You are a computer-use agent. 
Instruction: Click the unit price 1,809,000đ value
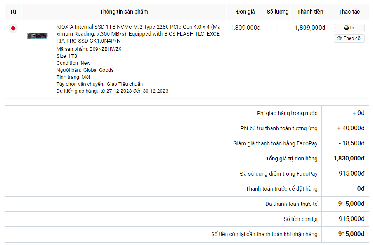click(245, 28)
